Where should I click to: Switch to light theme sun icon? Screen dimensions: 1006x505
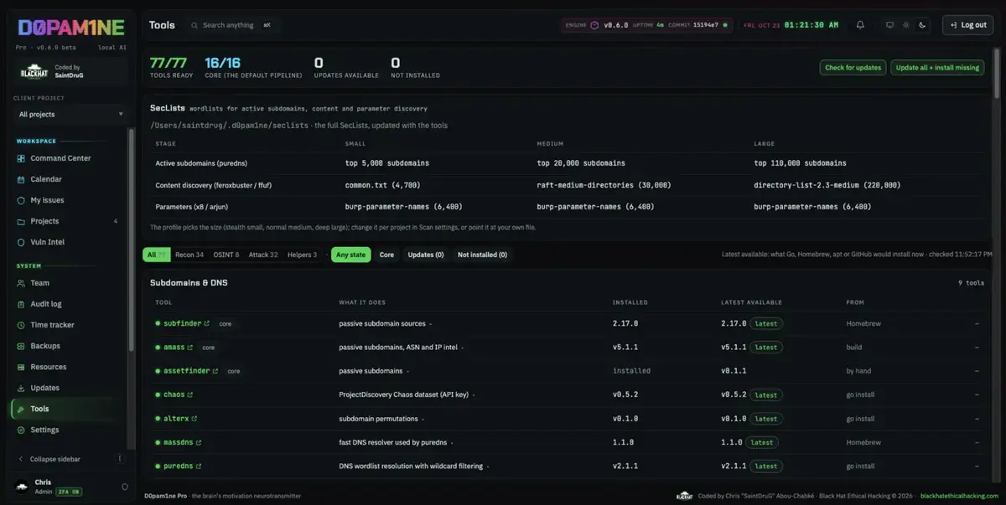905,25
